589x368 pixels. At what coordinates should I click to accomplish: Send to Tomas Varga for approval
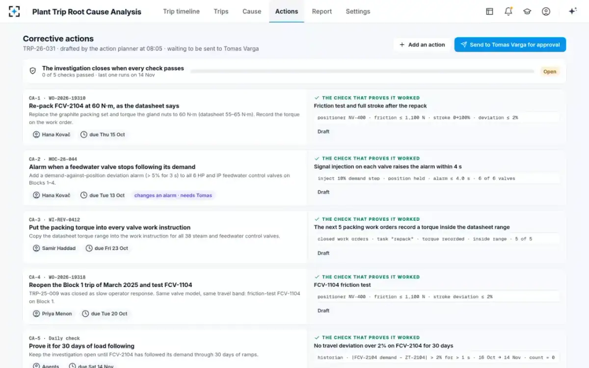pos(510,45)
